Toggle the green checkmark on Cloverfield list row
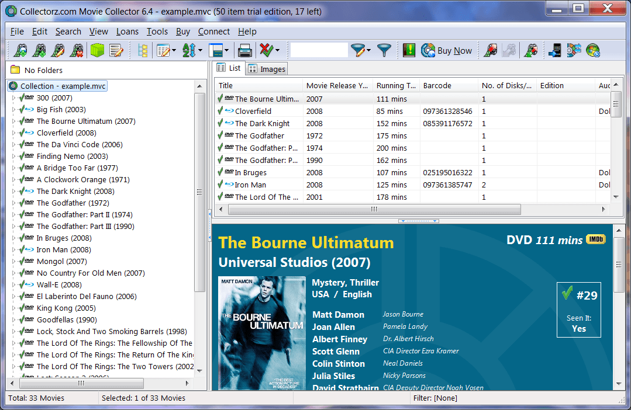Image resolution: width=631 pixels, height=410 pixels. tap(220, 111)
